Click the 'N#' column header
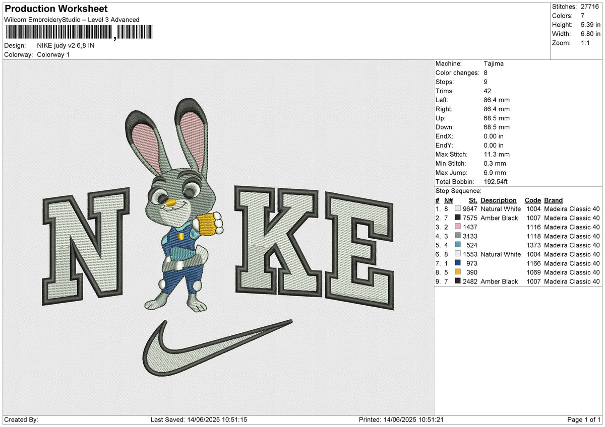605x427 pixels. (x=448, y=200)
